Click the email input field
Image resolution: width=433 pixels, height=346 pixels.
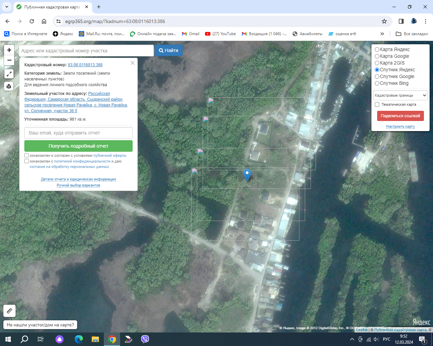coord(78,133)
